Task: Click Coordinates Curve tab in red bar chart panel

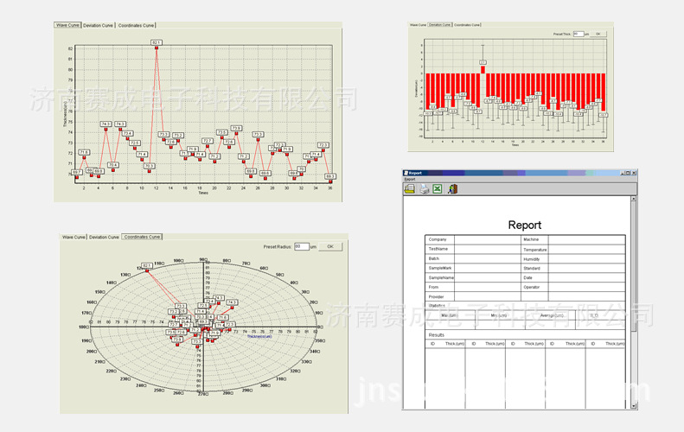Action: 467,25
